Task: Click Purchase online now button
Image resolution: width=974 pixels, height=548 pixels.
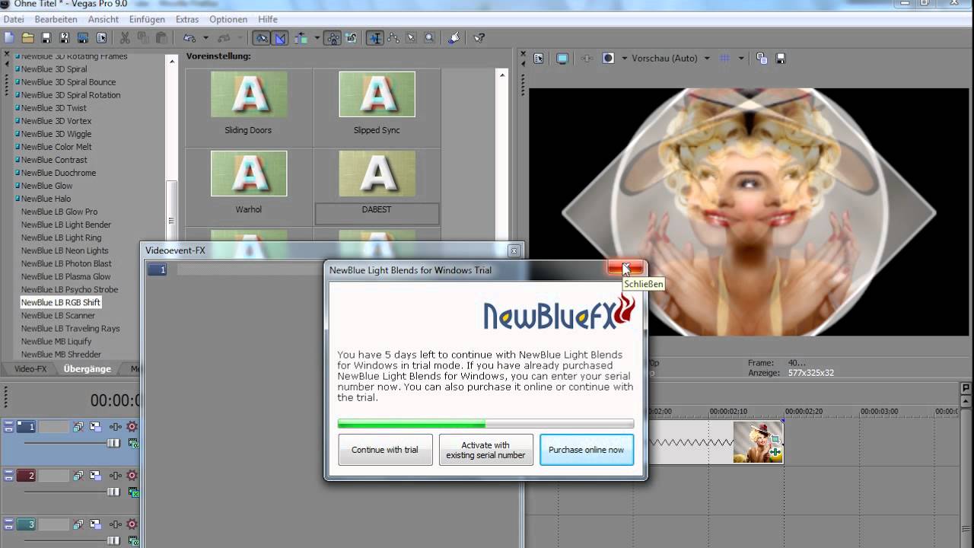Action: tap(587, 450)
